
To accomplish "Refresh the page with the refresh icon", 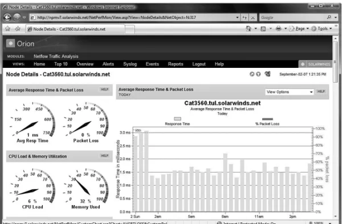I will coord(244,18).
